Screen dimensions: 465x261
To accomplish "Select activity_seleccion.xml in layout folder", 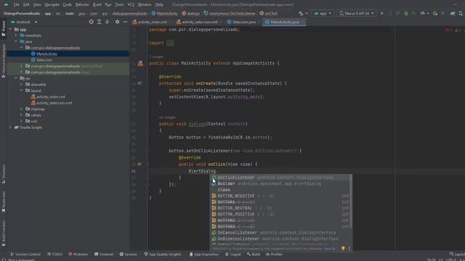I will click(x=54, y=103).
